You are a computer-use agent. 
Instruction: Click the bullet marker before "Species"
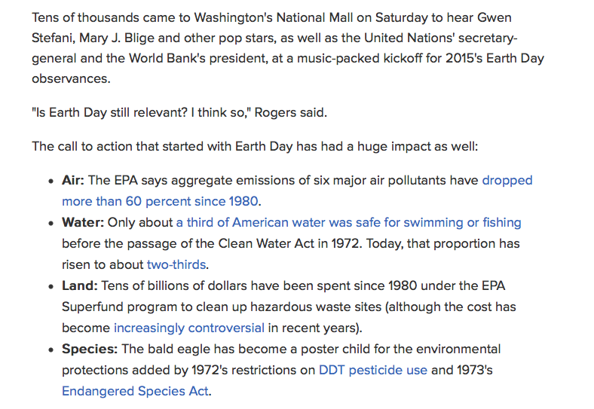click(51, 350)
